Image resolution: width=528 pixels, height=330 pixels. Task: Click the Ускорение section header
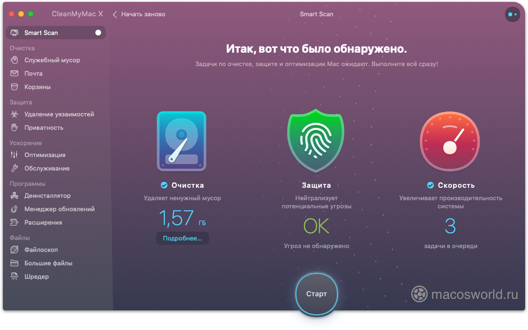pos(25,143)
